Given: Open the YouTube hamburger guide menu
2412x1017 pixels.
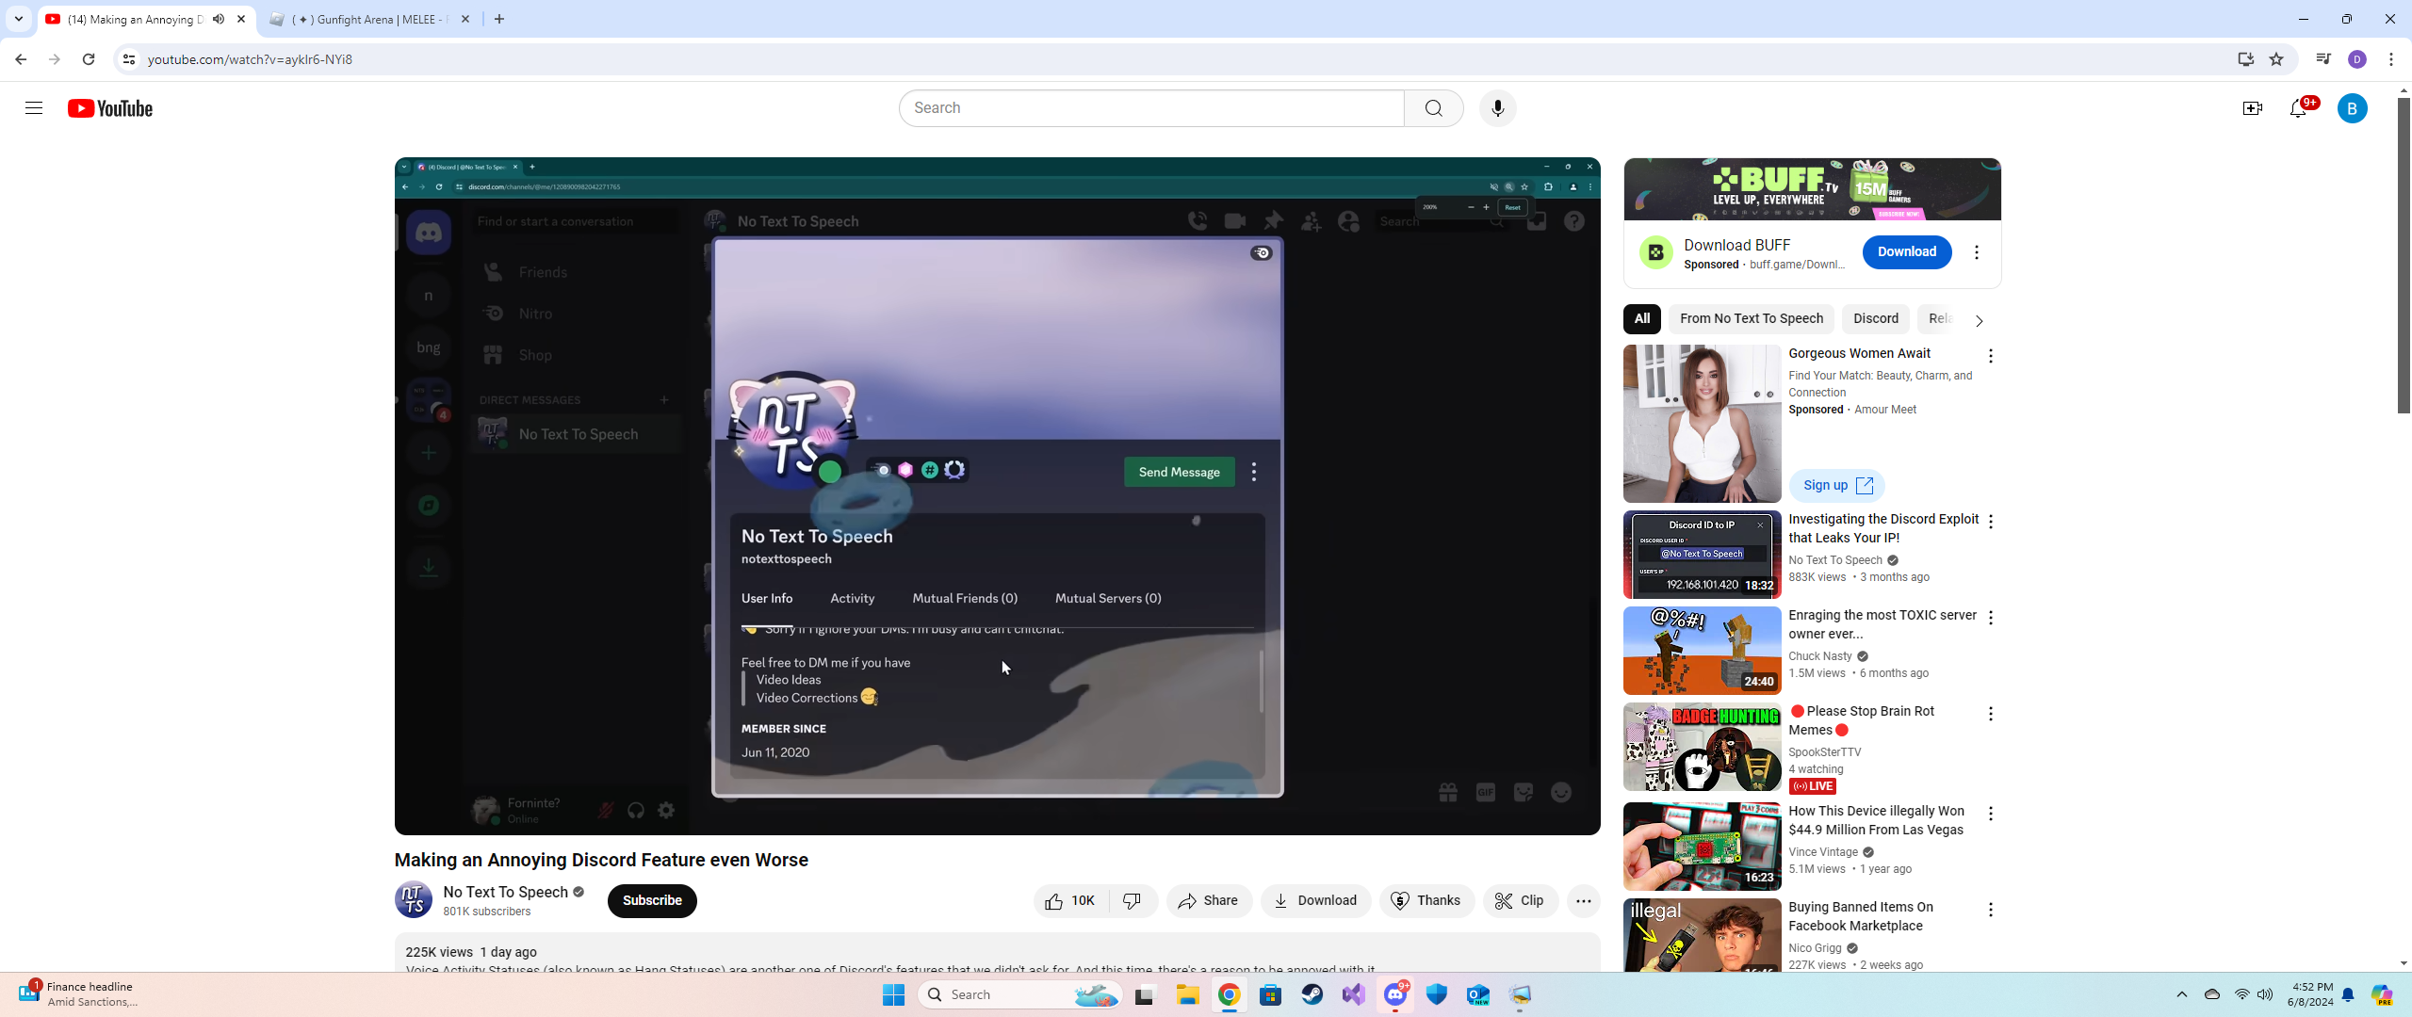Looking at the screenshot, I should pos(34,108).
